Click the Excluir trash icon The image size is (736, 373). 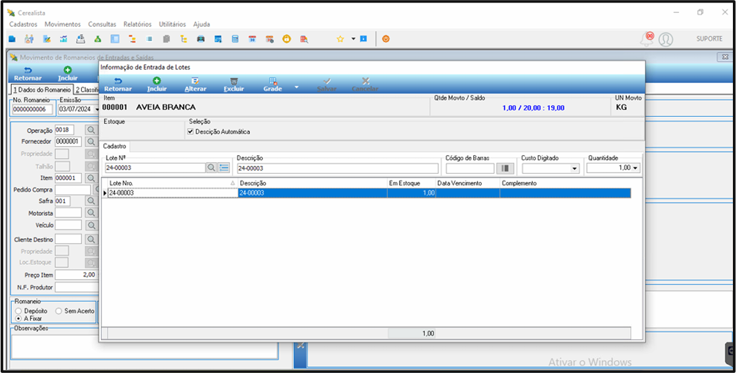click(x=234, y=81)
